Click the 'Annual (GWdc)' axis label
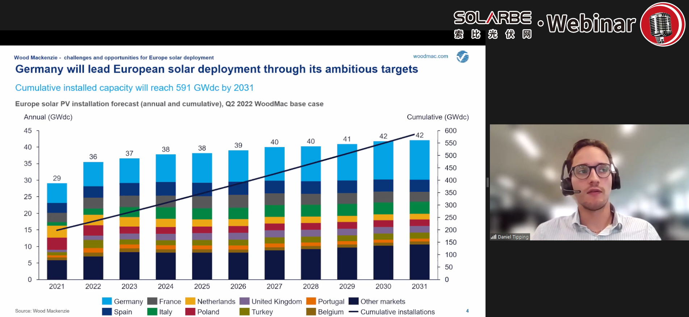This screenshot has height=317, width=689. (48, 117)
